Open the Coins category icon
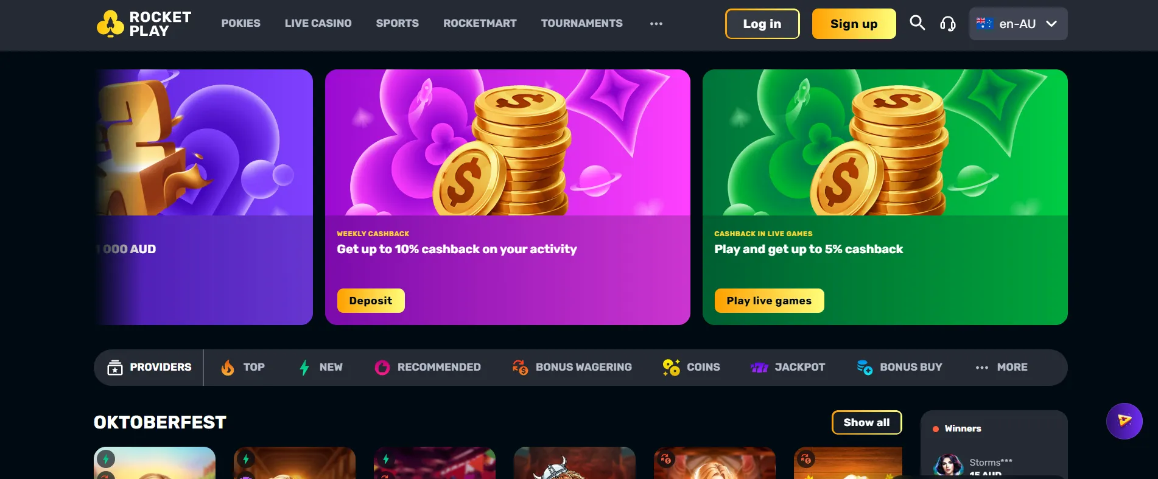1158x479 pixels. (x=671, y=368)
